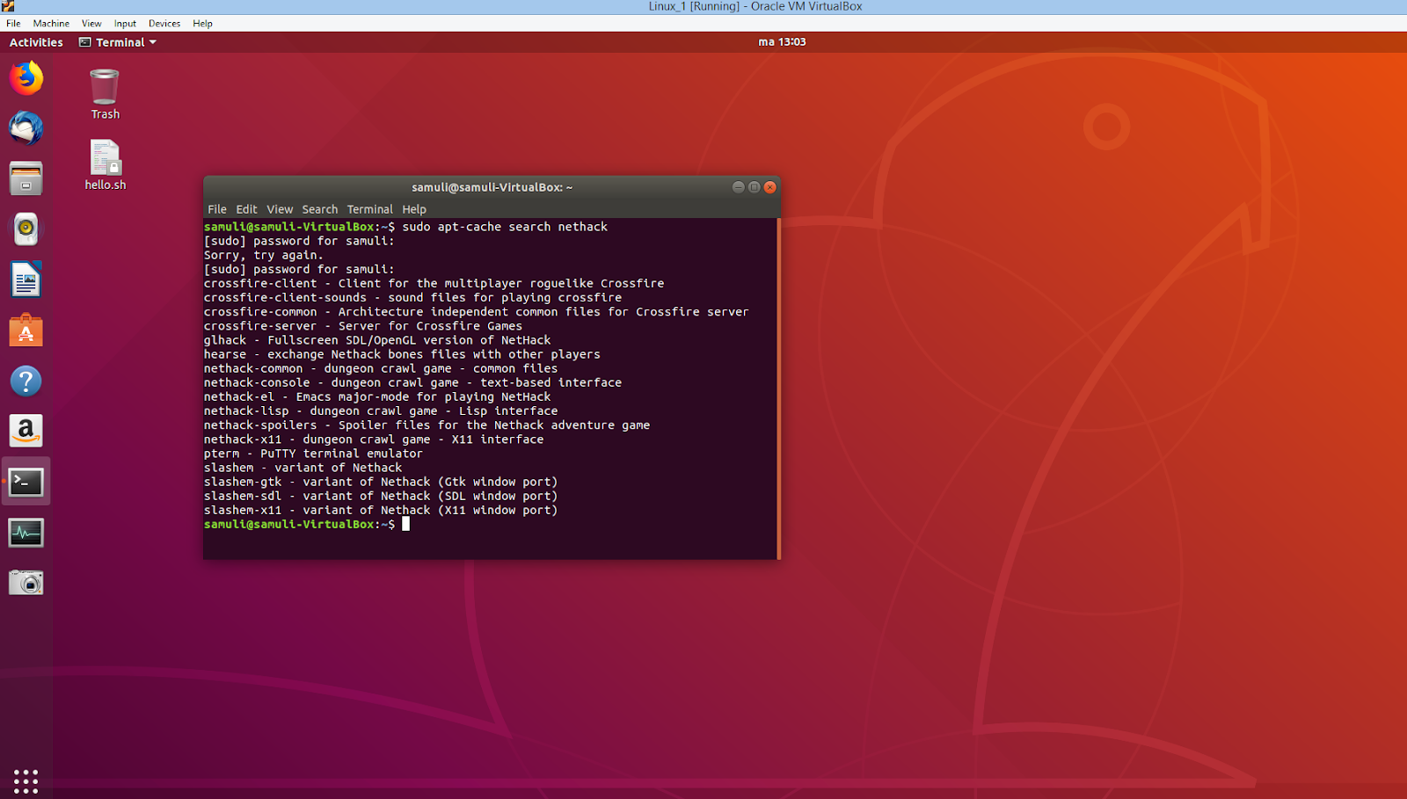The image size is (1407, 799).
Task: Open Firefox from the dock
Action: (26, 78)
